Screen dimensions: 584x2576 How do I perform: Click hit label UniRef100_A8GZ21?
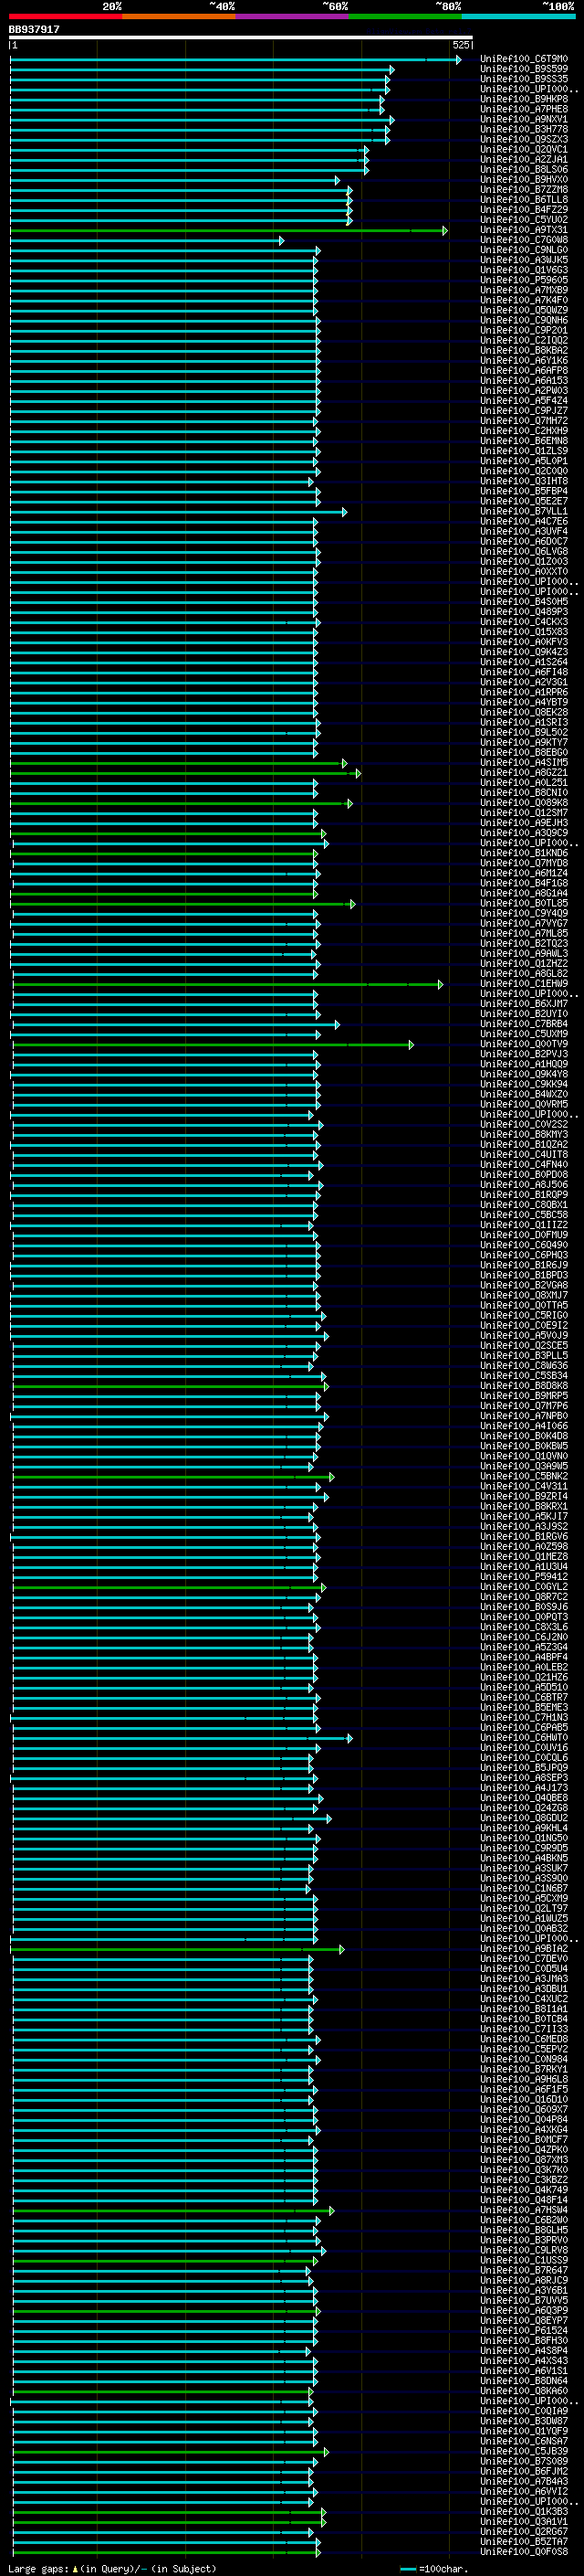pos(524,773)
